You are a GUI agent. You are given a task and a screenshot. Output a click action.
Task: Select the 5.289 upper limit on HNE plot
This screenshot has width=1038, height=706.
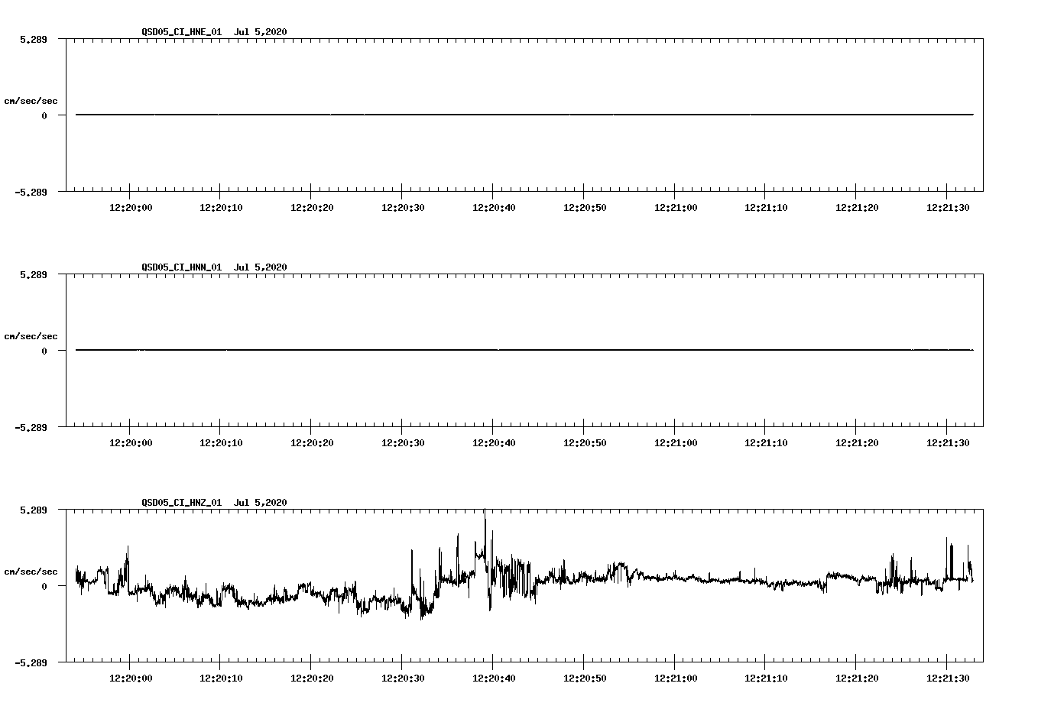34,39
